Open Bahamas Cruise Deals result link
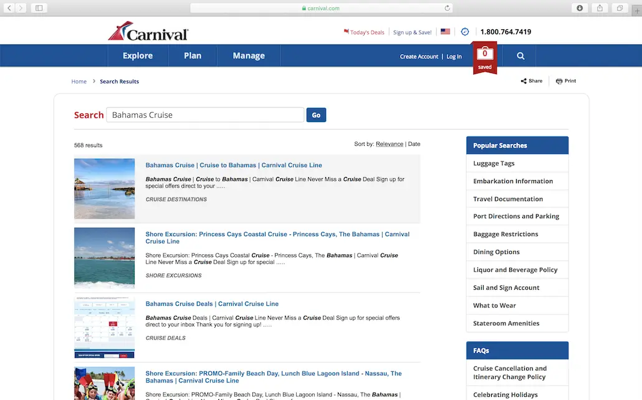Screen dimensions: 642x400 point(212,304)
